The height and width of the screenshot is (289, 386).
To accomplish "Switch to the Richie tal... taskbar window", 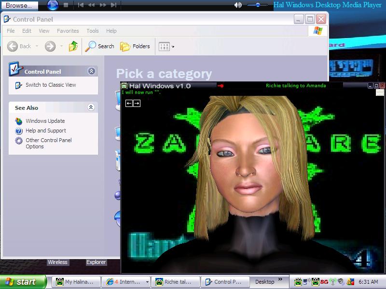I will 175,282.
